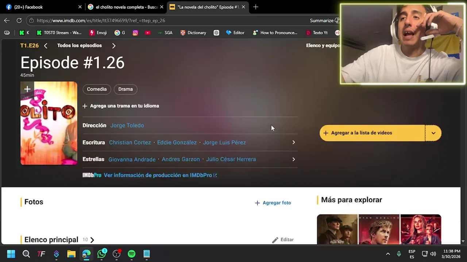The image size is (467, 262).
Task: Open Spotify from the taskbar
Action: click(x=132, y=254)
